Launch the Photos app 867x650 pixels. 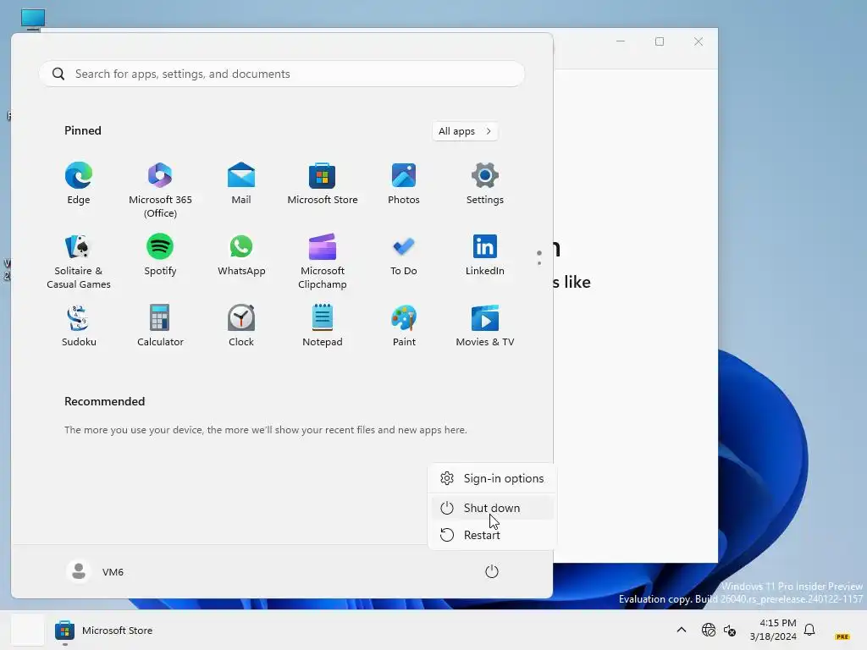click(x=404, y=184)
